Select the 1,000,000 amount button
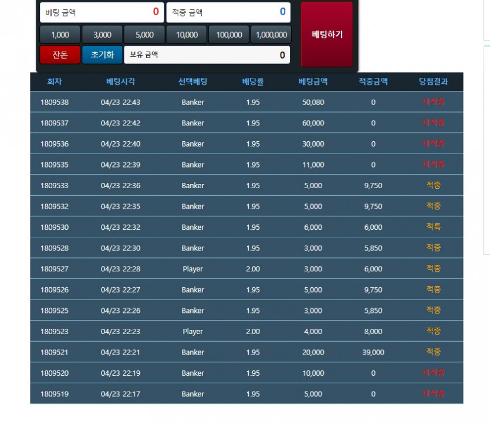490x422 pixels. click(271, 35)
